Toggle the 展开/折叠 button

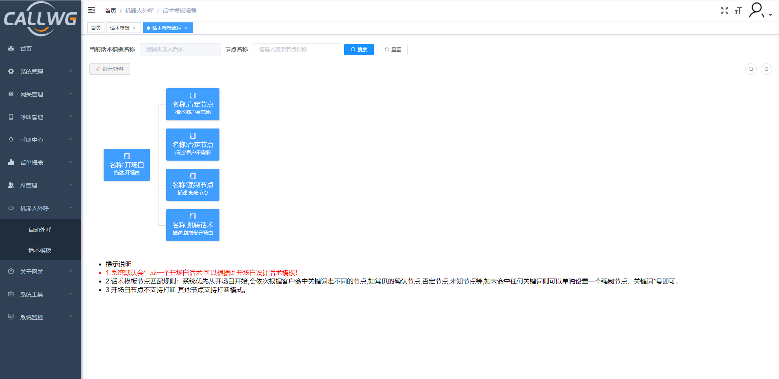(110, 69)
